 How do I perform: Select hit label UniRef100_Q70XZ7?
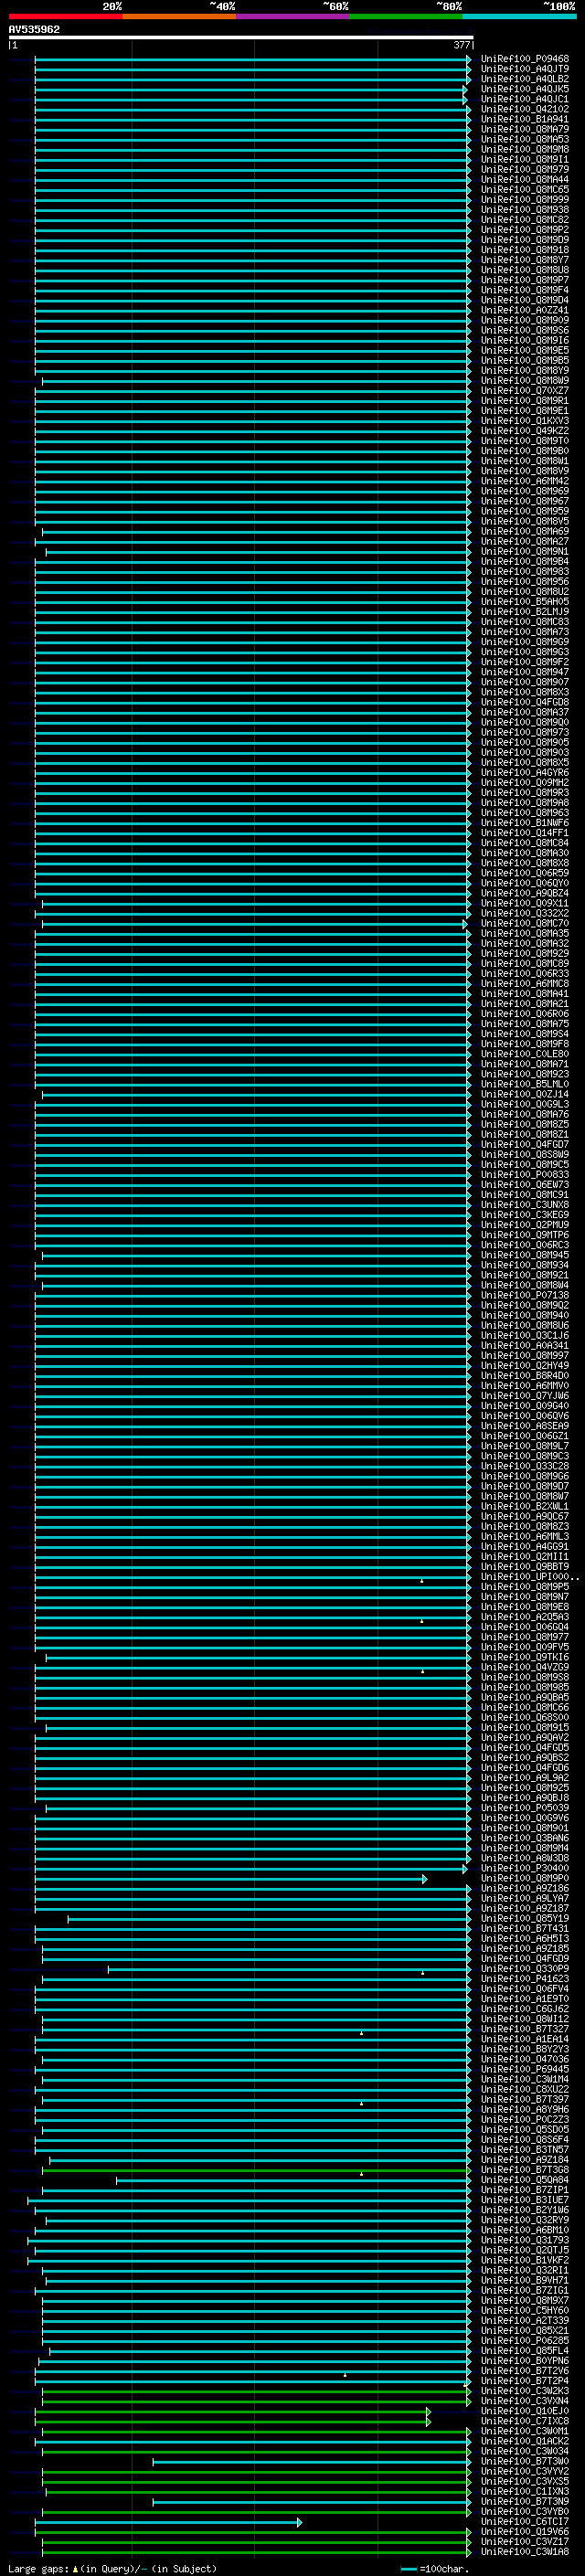525,391
